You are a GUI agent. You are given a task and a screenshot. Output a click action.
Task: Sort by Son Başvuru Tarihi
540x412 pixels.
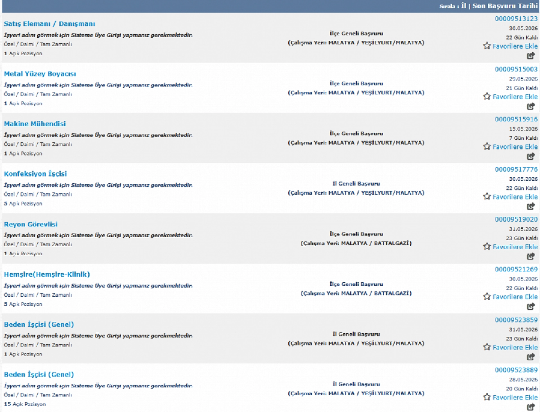click(x=505, y=6)
